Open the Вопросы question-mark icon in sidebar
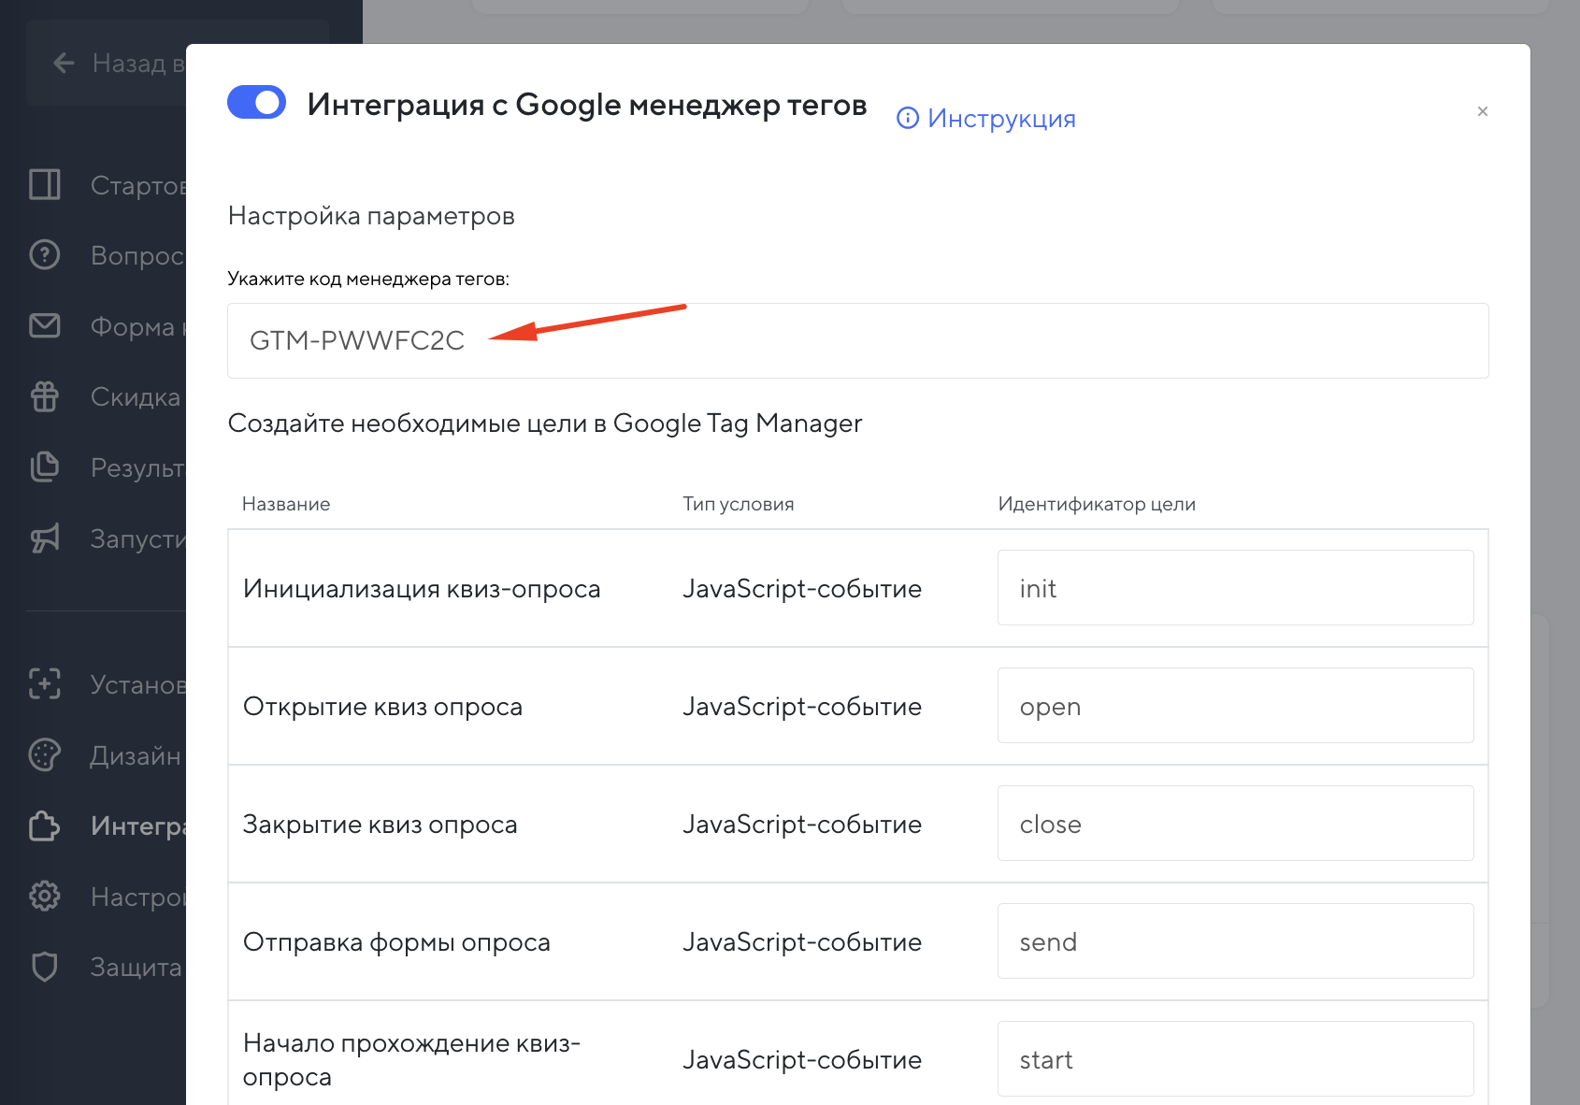Viewport: 1580px width, 1105px height. pyautogui.click(x=45, y=255)
